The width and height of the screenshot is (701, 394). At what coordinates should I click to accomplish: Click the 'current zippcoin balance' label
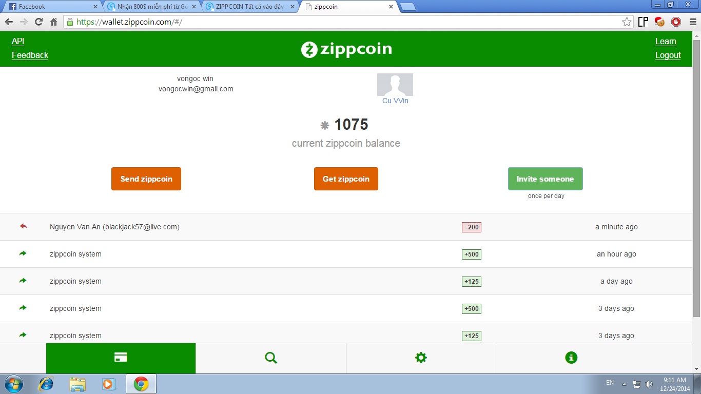[x=346, y=144]
